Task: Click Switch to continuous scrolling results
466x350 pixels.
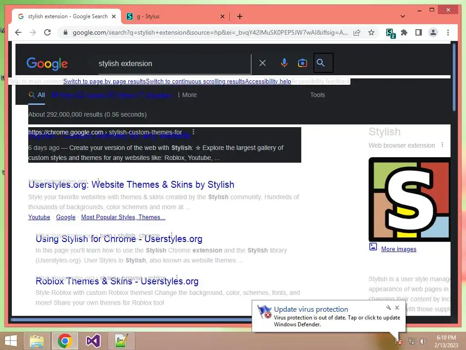Action: [x=195, y=81]
